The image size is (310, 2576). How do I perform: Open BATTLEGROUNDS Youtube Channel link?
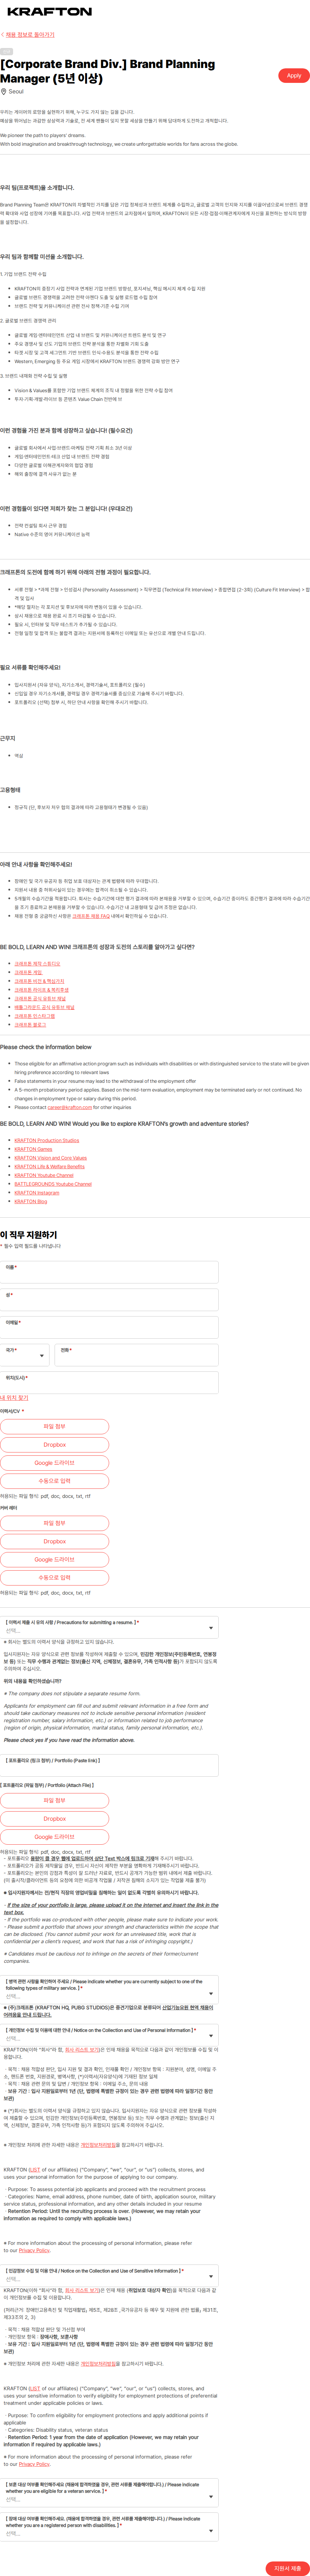point(53,1184)
